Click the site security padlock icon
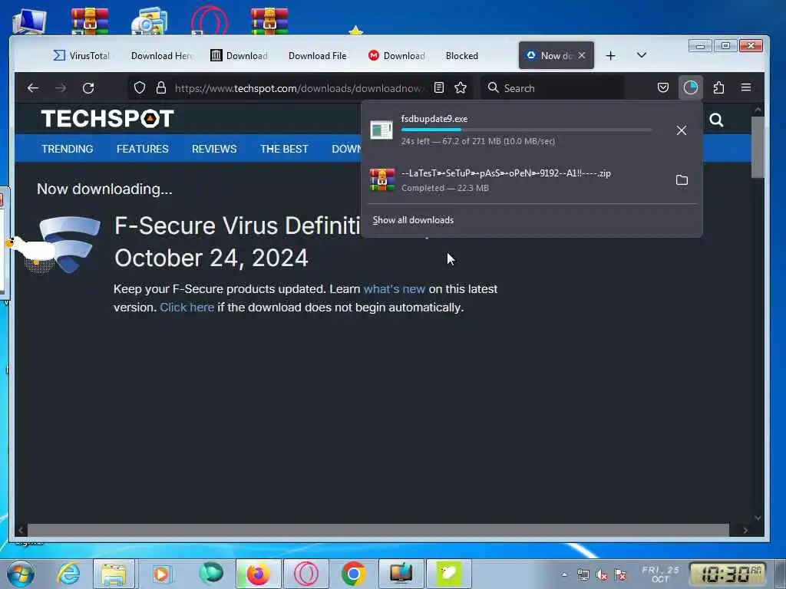Image resolution: width=786 pixels, height=589 pixels. point(161,88)
